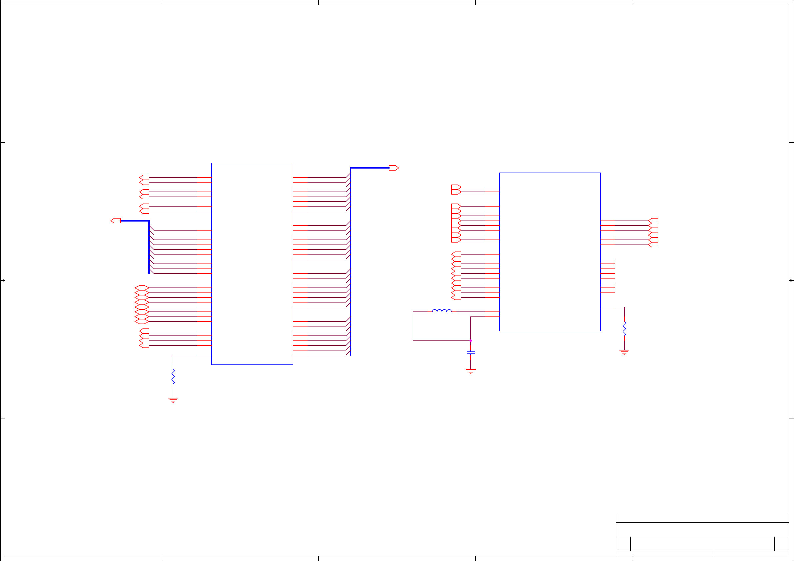Click the magenta wire junction dot
Viewport: 794px width, 561px height.
[470, 340]
